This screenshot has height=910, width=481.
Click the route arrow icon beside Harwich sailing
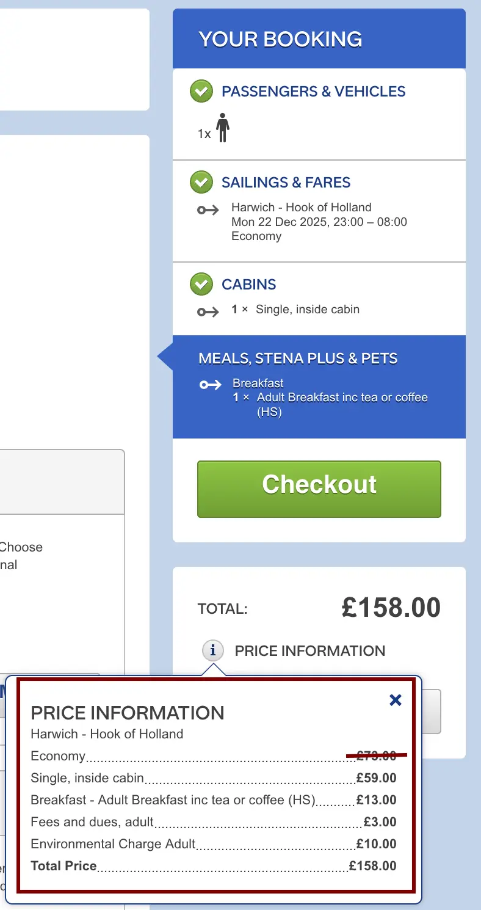(208, 210)
